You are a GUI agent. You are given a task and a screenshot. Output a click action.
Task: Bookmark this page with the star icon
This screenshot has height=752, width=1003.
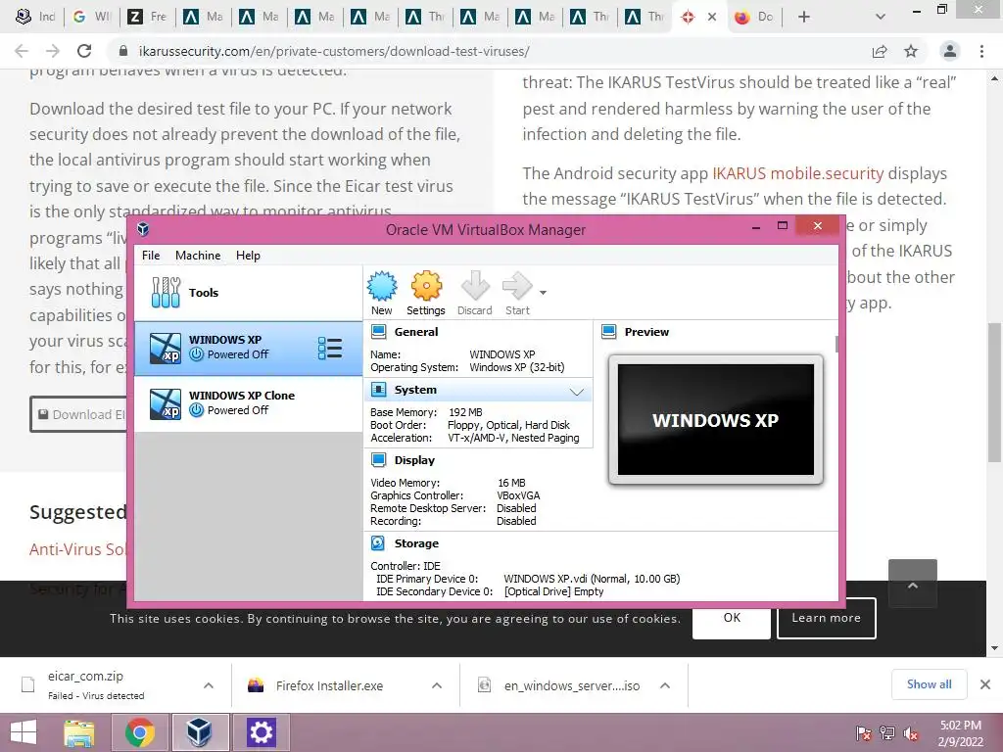(911, 51)
